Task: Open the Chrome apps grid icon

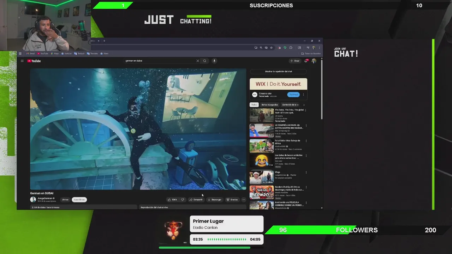Action: click(x=20, y=54)
